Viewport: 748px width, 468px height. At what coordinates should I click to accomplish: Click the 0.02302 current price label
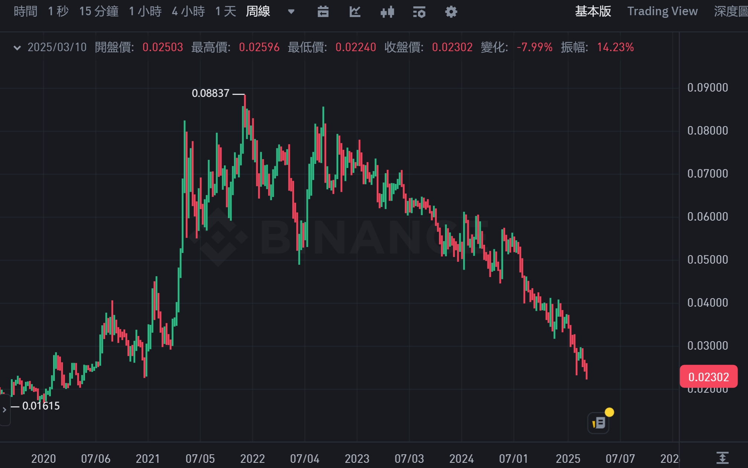tap(708, 377)
